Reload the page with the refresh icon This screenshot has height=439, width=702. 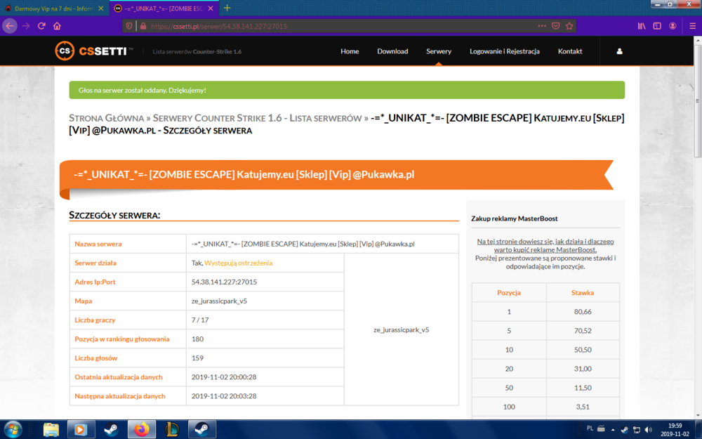pyautogui.click(x=41, y=26)
